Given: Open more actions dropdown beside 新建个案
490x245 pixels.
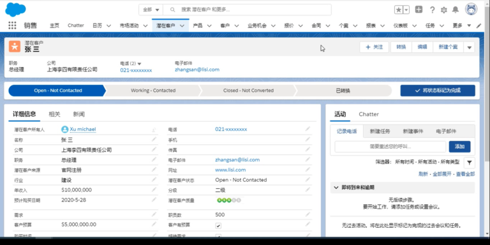Looking at the screenshot, I should [469, 47].
